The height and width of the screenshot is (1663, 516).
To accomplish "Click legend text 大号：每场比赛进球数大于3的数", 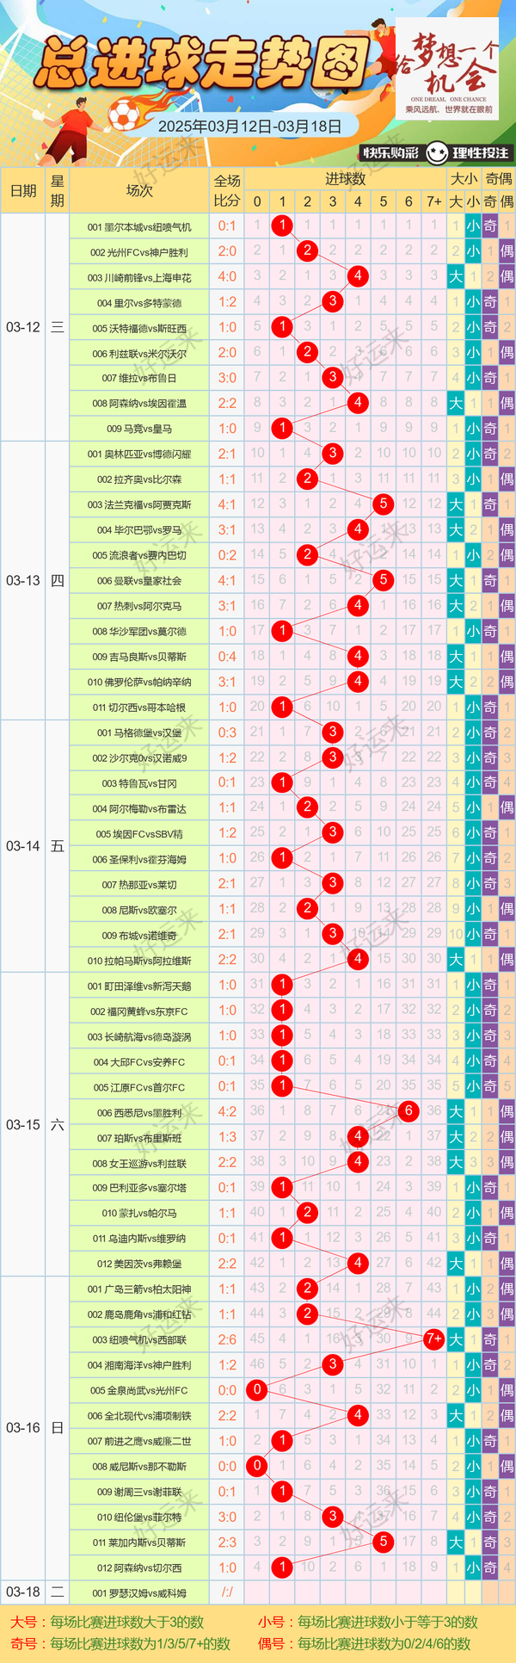I will [x=107, y=1622].
